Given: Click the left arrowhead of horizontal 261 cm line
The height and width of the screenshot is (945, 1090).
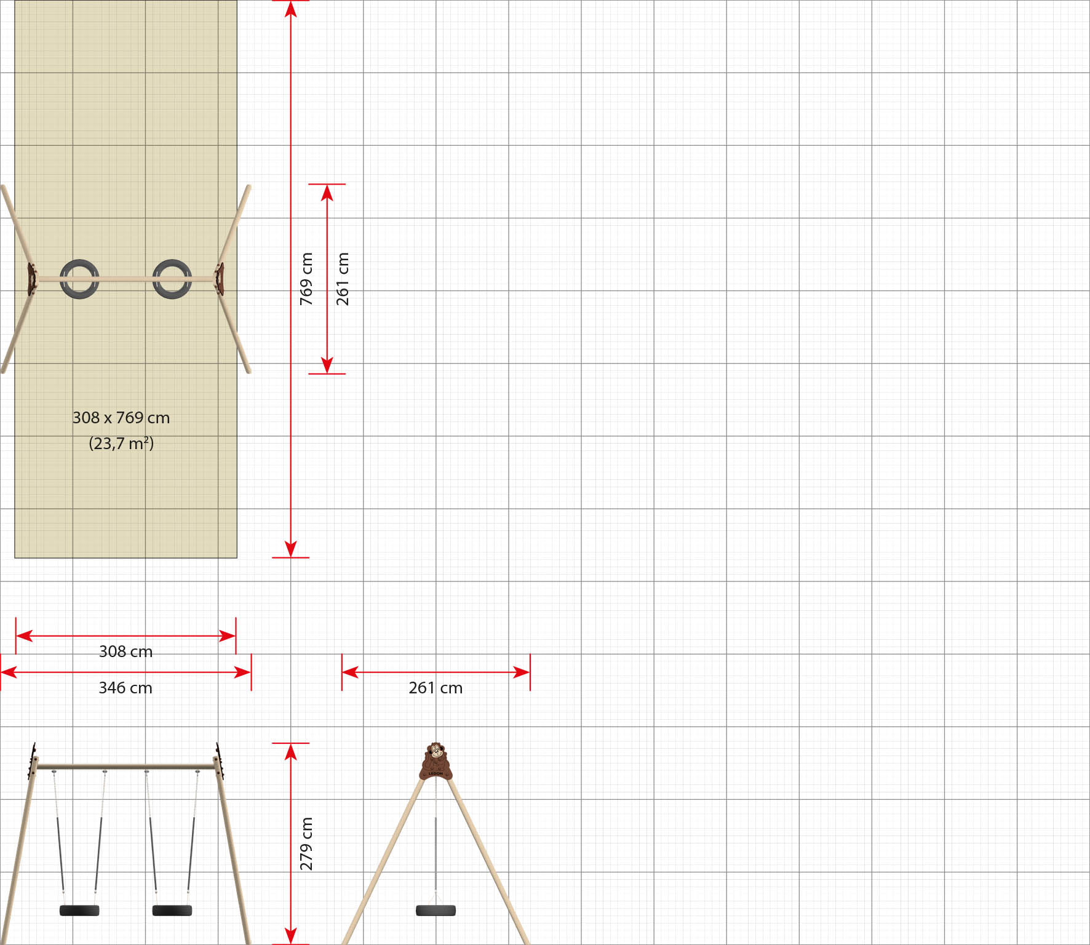Looking at the screenshot, I should coord(350,672).
